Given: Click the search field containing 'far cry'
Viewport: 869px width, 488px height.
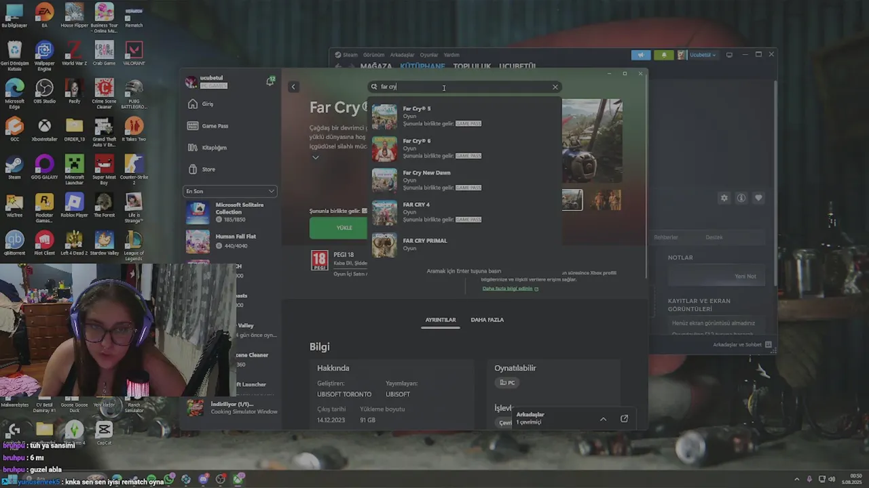Looking at the screenshot, I should point(464,87).
